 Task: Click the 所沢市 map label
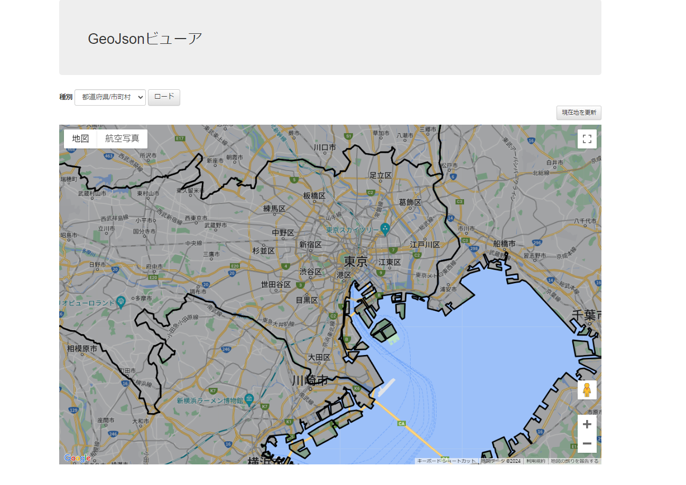148,156
